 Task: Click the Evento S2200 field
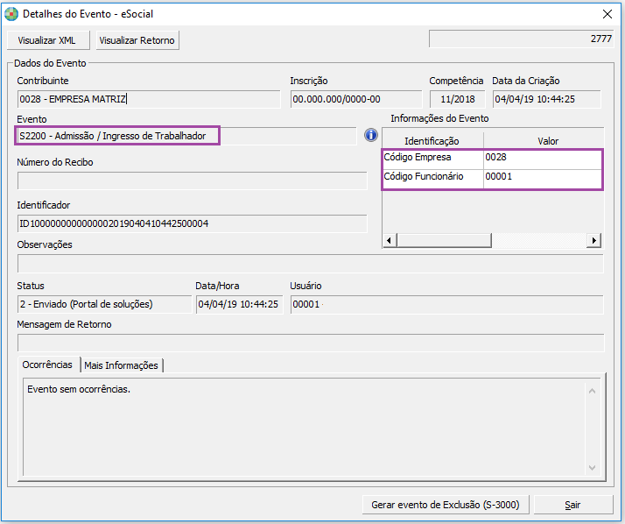pyautogui.click(x=118, y=136)
